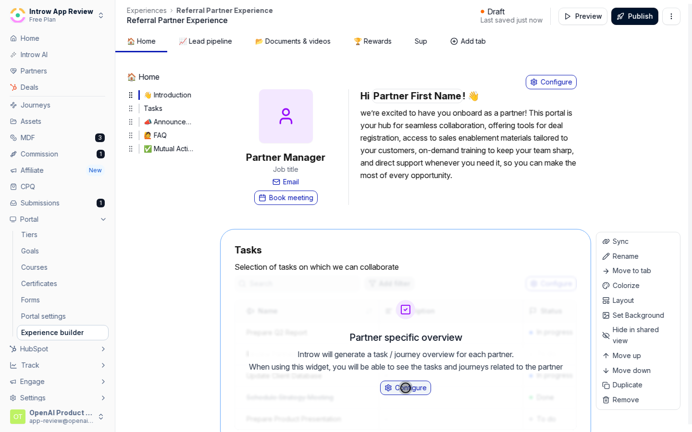Select FAQ in section list
Viewport: 692px width, 432px height.
click(x=155, y=135)
